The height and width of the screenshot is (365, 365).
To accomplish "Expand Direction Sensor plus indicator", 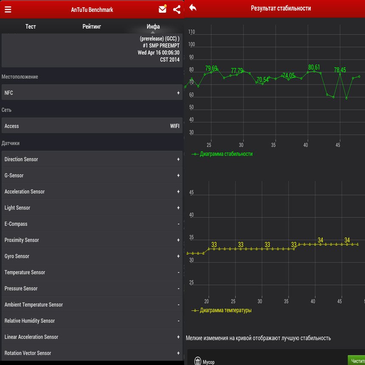I will tap(178, 159).
